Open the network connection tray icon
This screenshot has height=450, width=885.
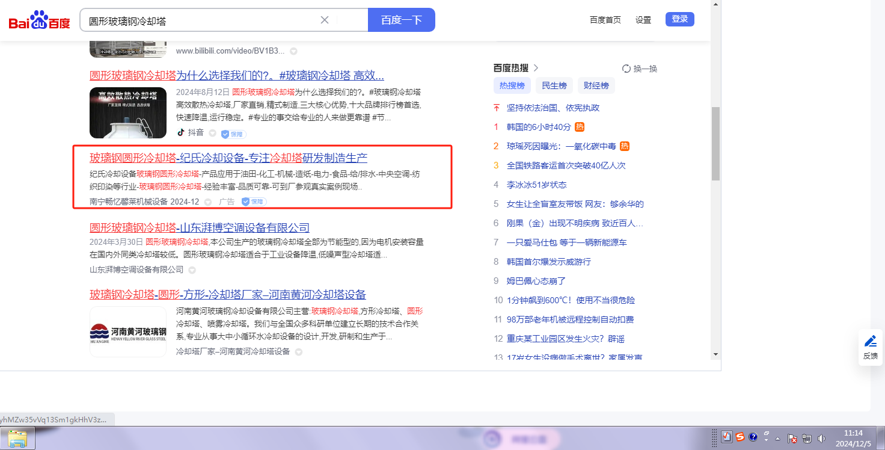click(807, 439)
